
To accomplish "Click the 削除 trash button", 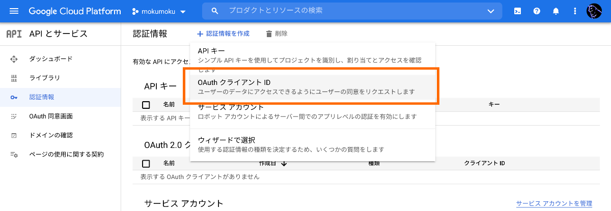I will tap(276, 34).
